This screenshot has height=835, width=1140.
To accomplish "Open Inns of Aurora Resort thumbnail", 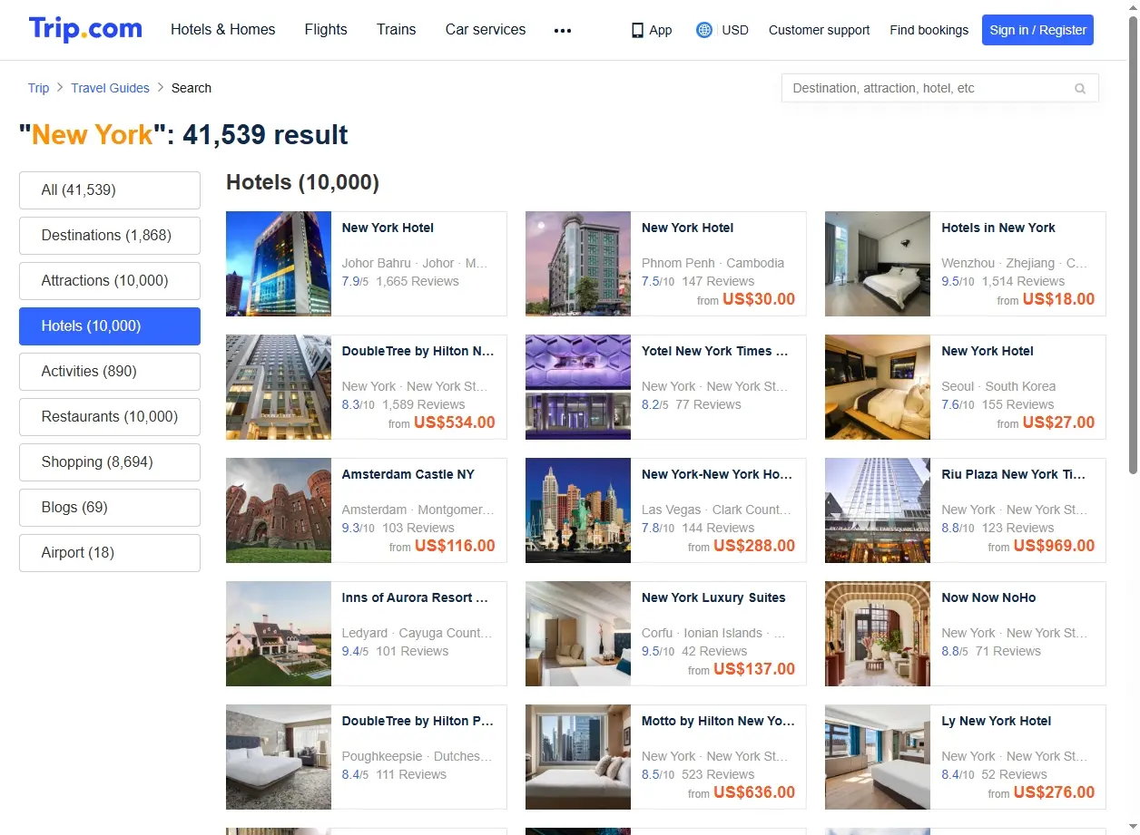I will coord(279,634).
